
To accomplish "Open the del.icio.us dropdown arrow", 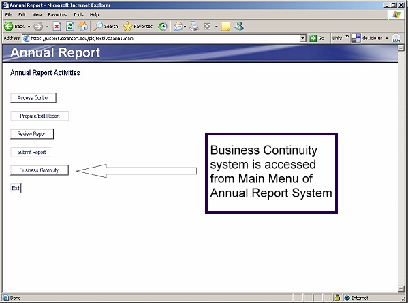I will pyautogui.click(x=387, y=39).
